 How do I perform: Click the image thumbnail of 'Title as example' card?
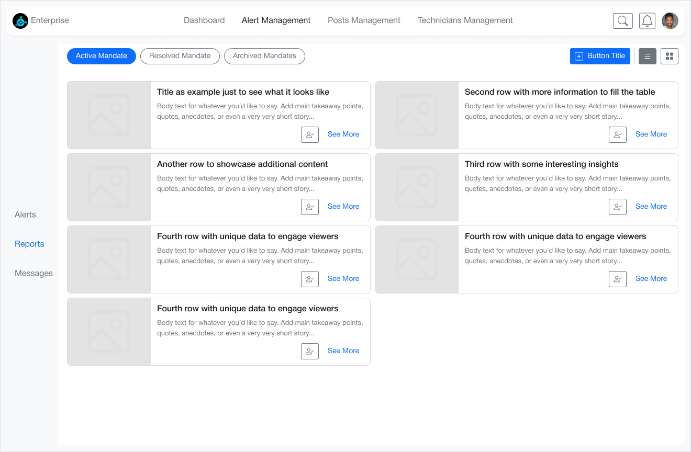(x=109, y=115)
